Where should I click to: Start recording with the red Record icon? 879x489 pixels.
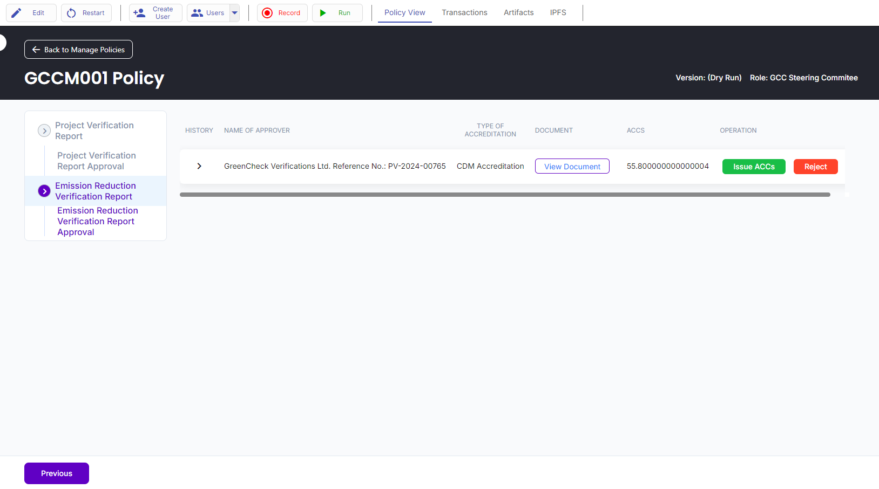point(267,13)
